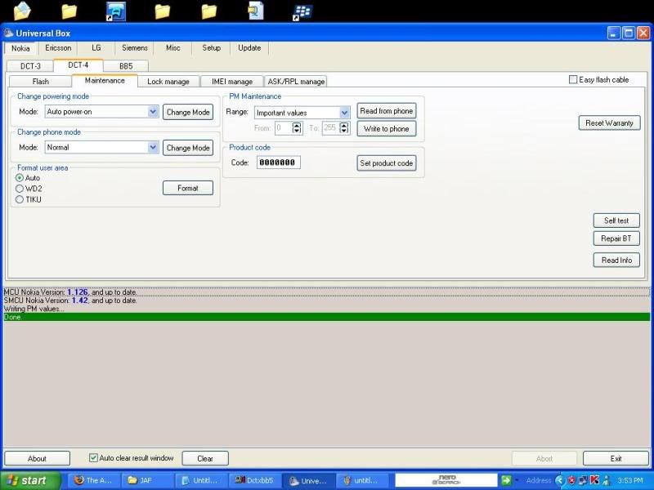Switch to the Ericsson tab
Screen dimensions: 654x490
58,48
